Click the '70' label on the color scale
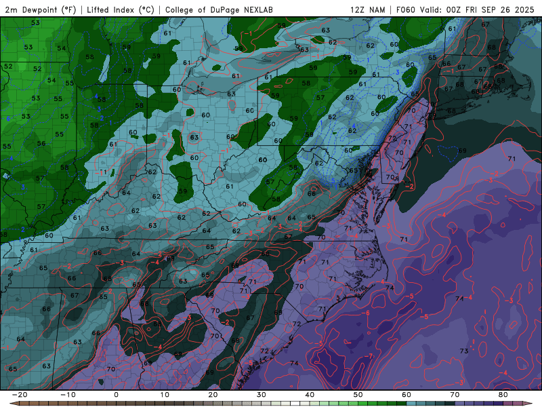Image resolution: width=542 pixels, height=407 pixels. (x=455, y=395)
